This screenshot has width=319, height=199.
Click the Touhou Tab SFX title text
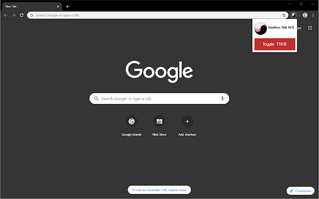click(x=281, y=27)
